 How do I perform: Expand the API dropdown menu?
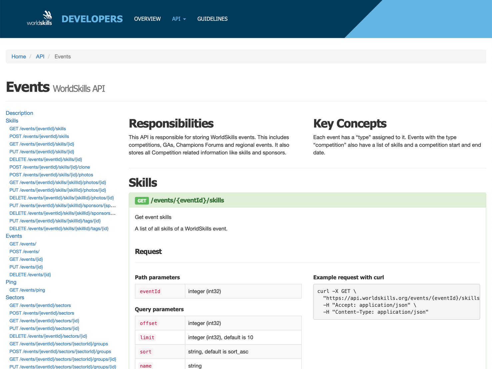179,19
